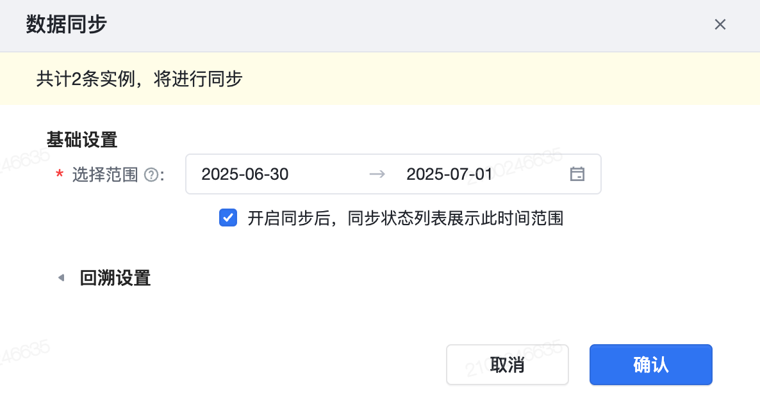
Task: Click the 同步状态列表展示此时间范围 text
Action: point(455,219)
